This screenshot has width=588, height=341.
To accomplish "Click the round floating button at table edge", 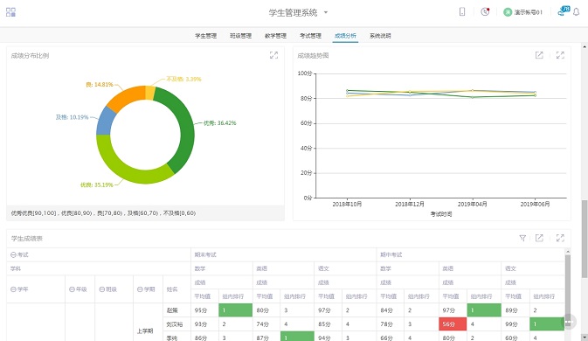I will [569, 322].
